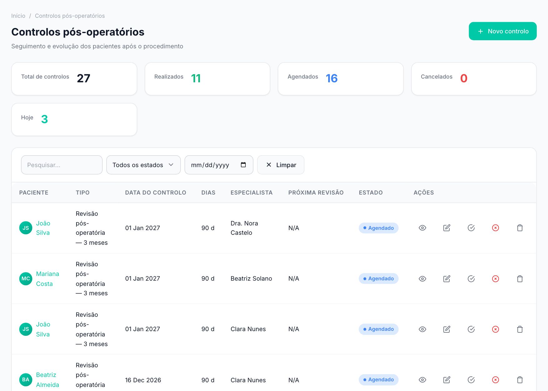Show Beatriz Almeida's control via eye icon
Screen dimensions: 548x391
click(x=422, y=380)
